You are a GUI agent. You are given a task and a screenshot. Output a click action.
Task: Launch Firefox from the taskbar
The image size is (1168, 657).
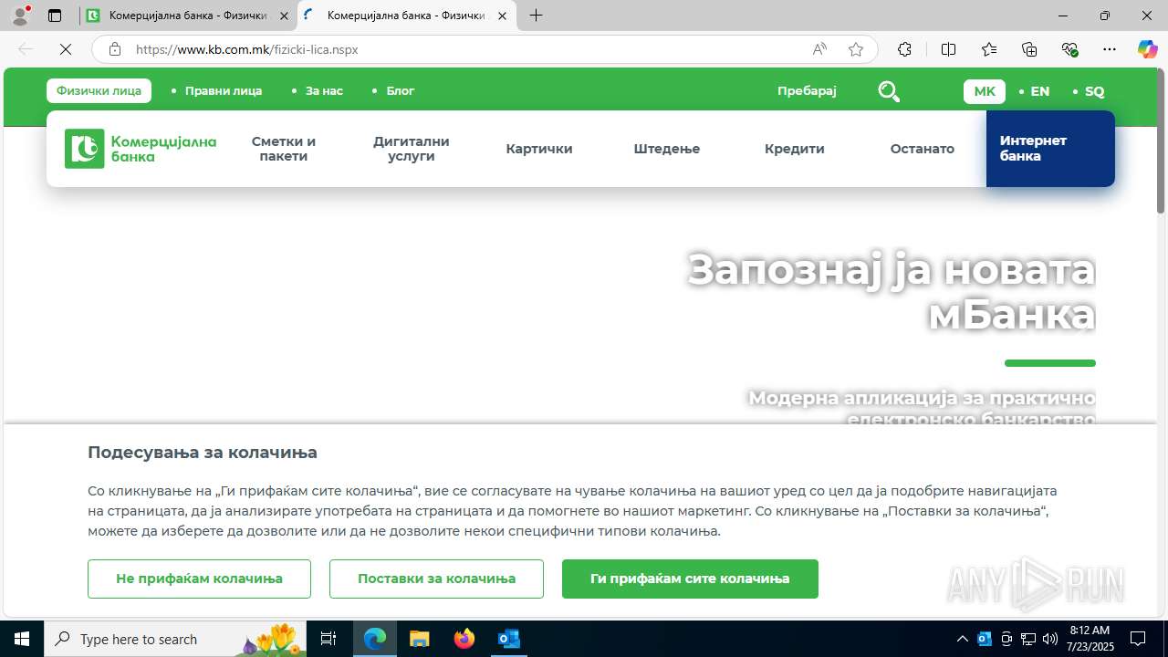(464, 639)
